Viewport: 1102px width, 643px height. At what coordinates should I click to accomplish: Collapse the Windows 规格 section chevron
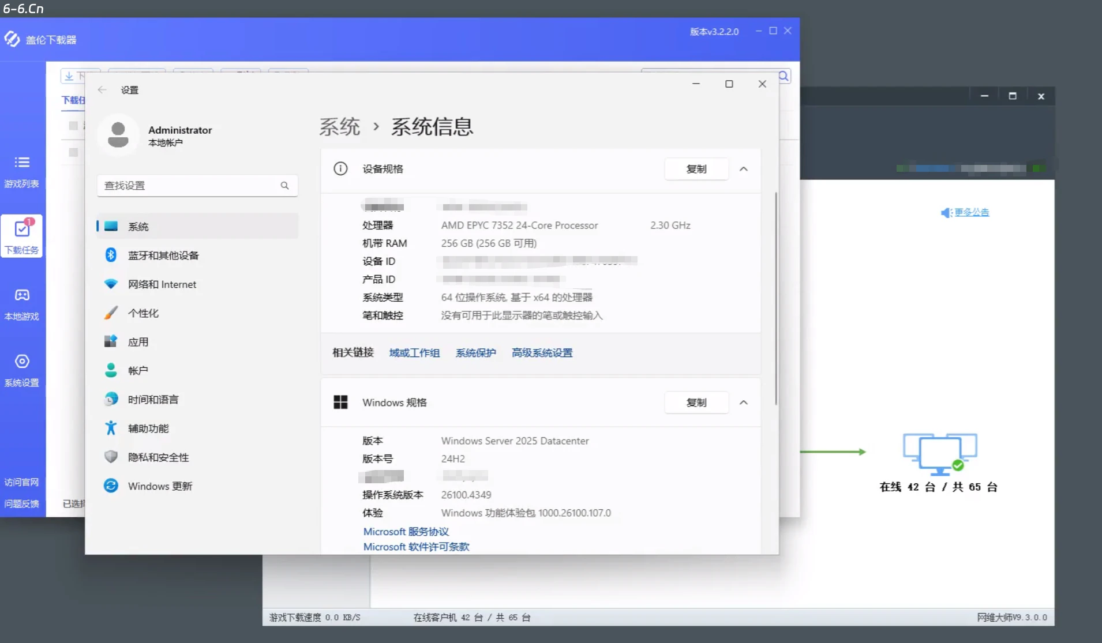click(744, 403)
